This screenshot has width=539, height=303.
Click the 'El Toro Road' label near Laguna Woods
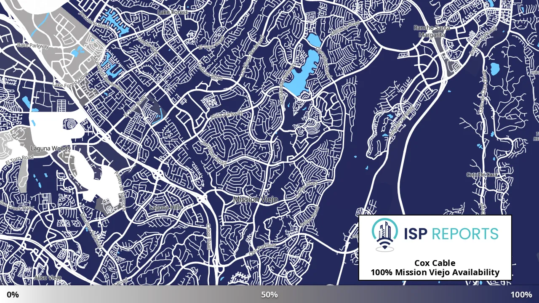click(19, 159)
